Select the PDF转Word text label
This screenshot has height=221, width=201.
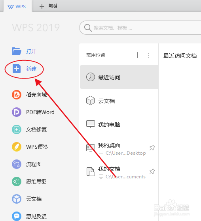pos(40,112)
